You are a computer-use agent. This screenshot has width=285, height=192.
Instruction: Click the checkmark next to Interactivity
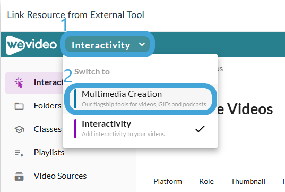pyautogui.click(x=200, y=129)
